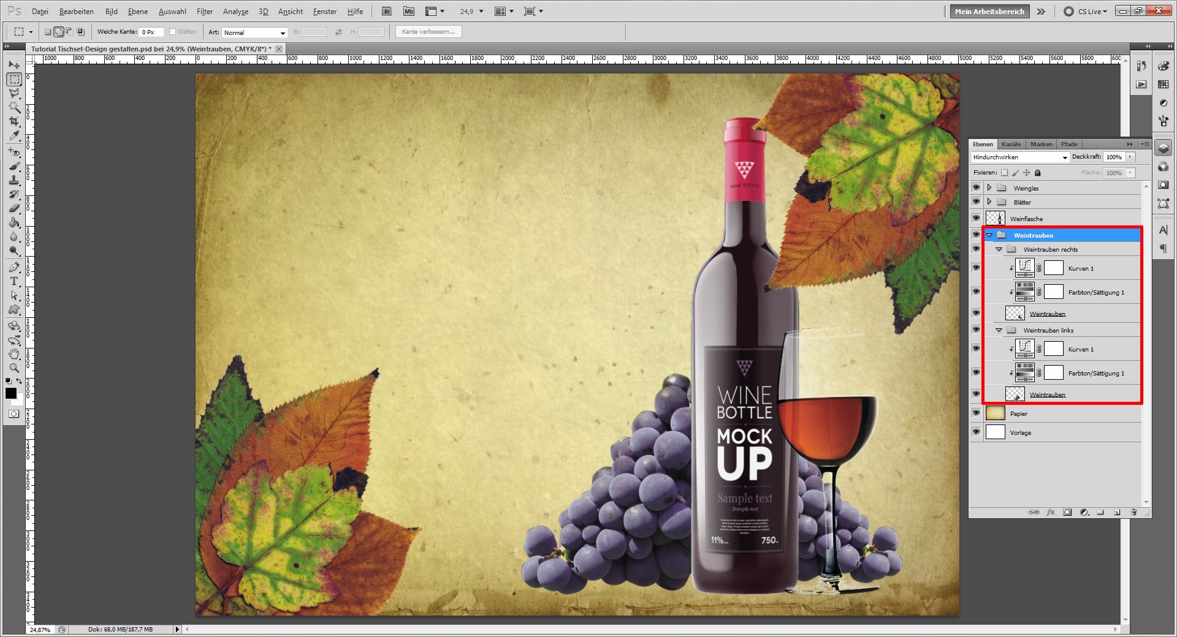Hide the Papier layer
1177x637 pixels.
[x=976, y=413]
